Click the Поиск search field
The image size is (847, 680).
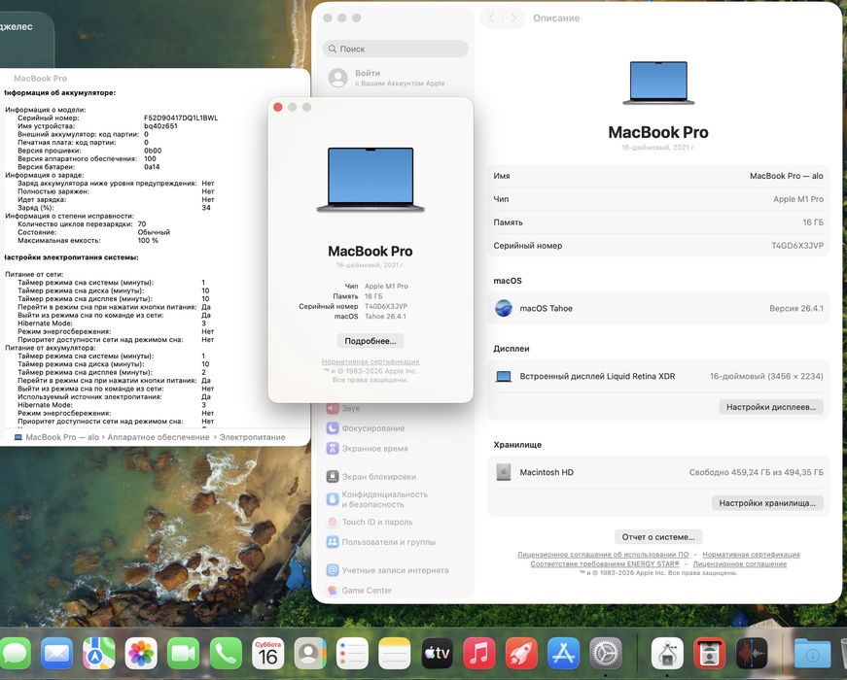pos(396,49)
